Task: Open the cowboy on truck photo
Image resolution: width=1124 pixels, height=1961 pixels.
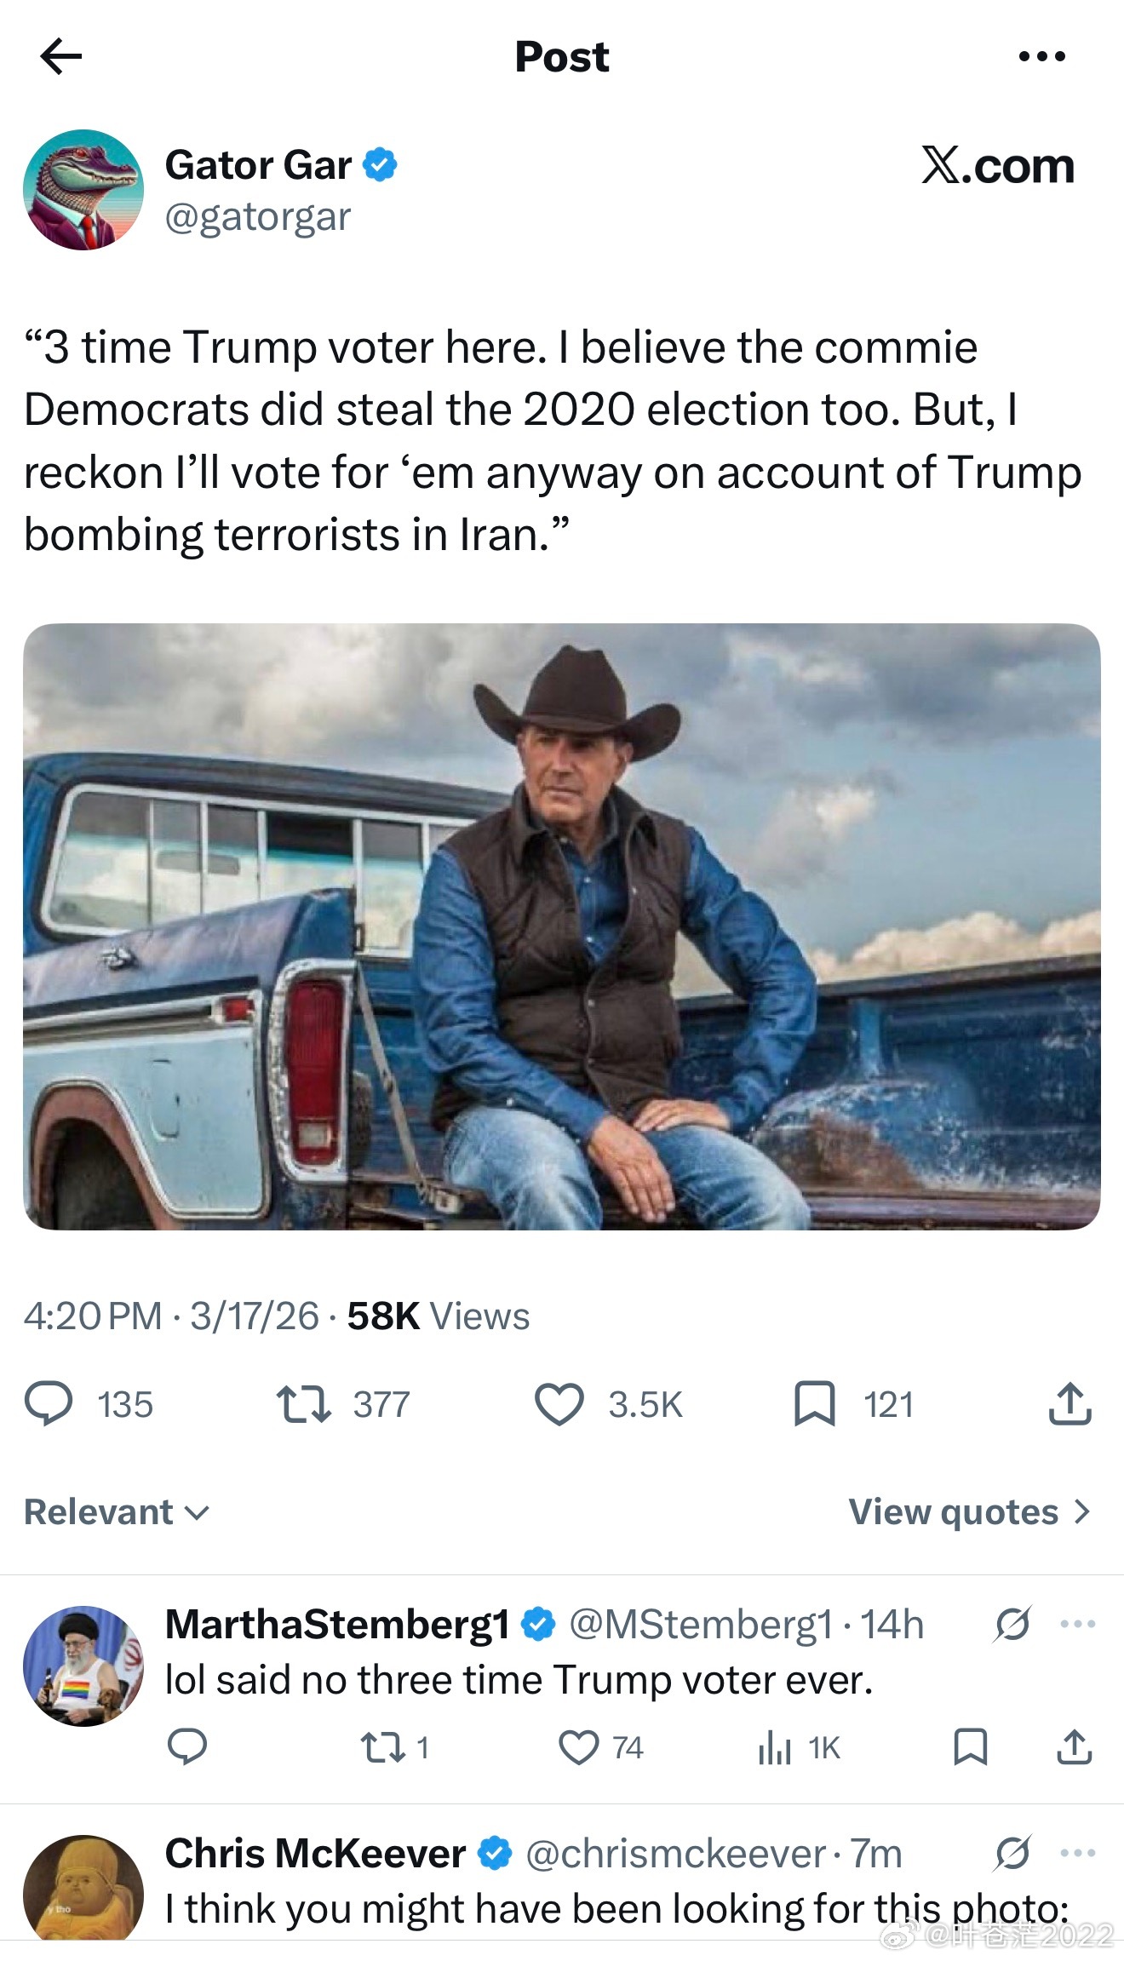Action: tap(562, 926)
